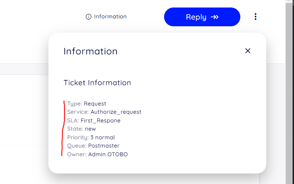294x184 pixels.
Task: Click the SLA field label
Action: (x=73, y=121)
